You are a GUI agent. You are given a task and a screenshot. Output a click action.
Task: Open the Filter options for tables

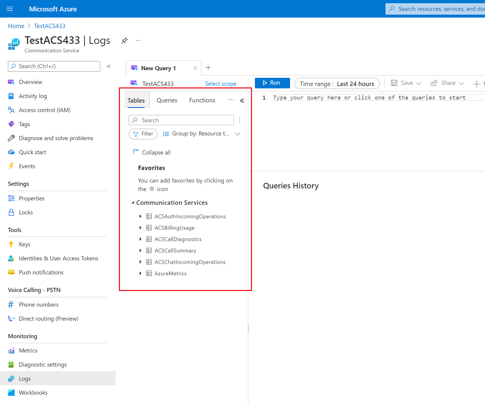(143, 134)
